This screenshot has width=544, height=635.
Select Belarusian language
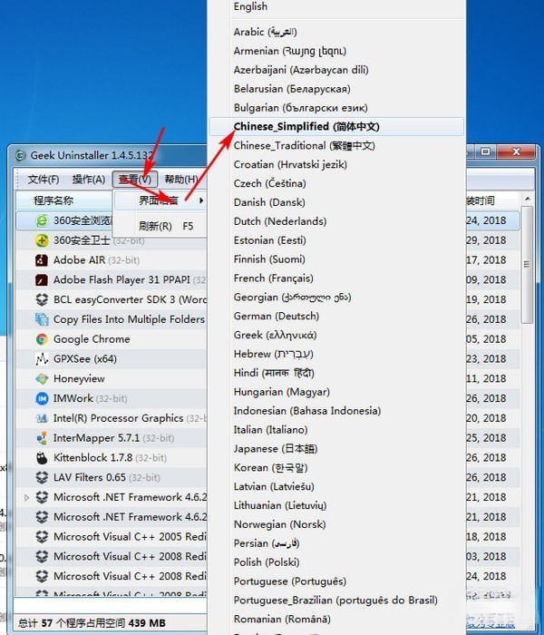tap(336, 89)
